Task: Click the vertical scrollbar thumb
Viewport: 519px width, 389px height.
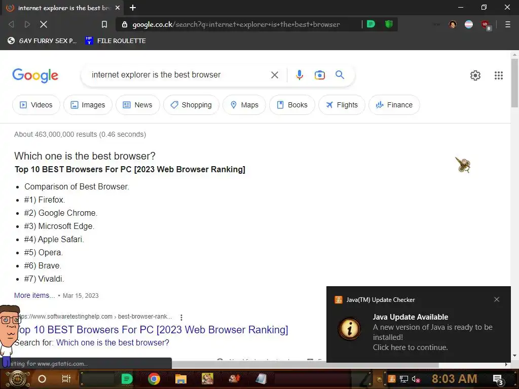Action: (x=514, y=84)
